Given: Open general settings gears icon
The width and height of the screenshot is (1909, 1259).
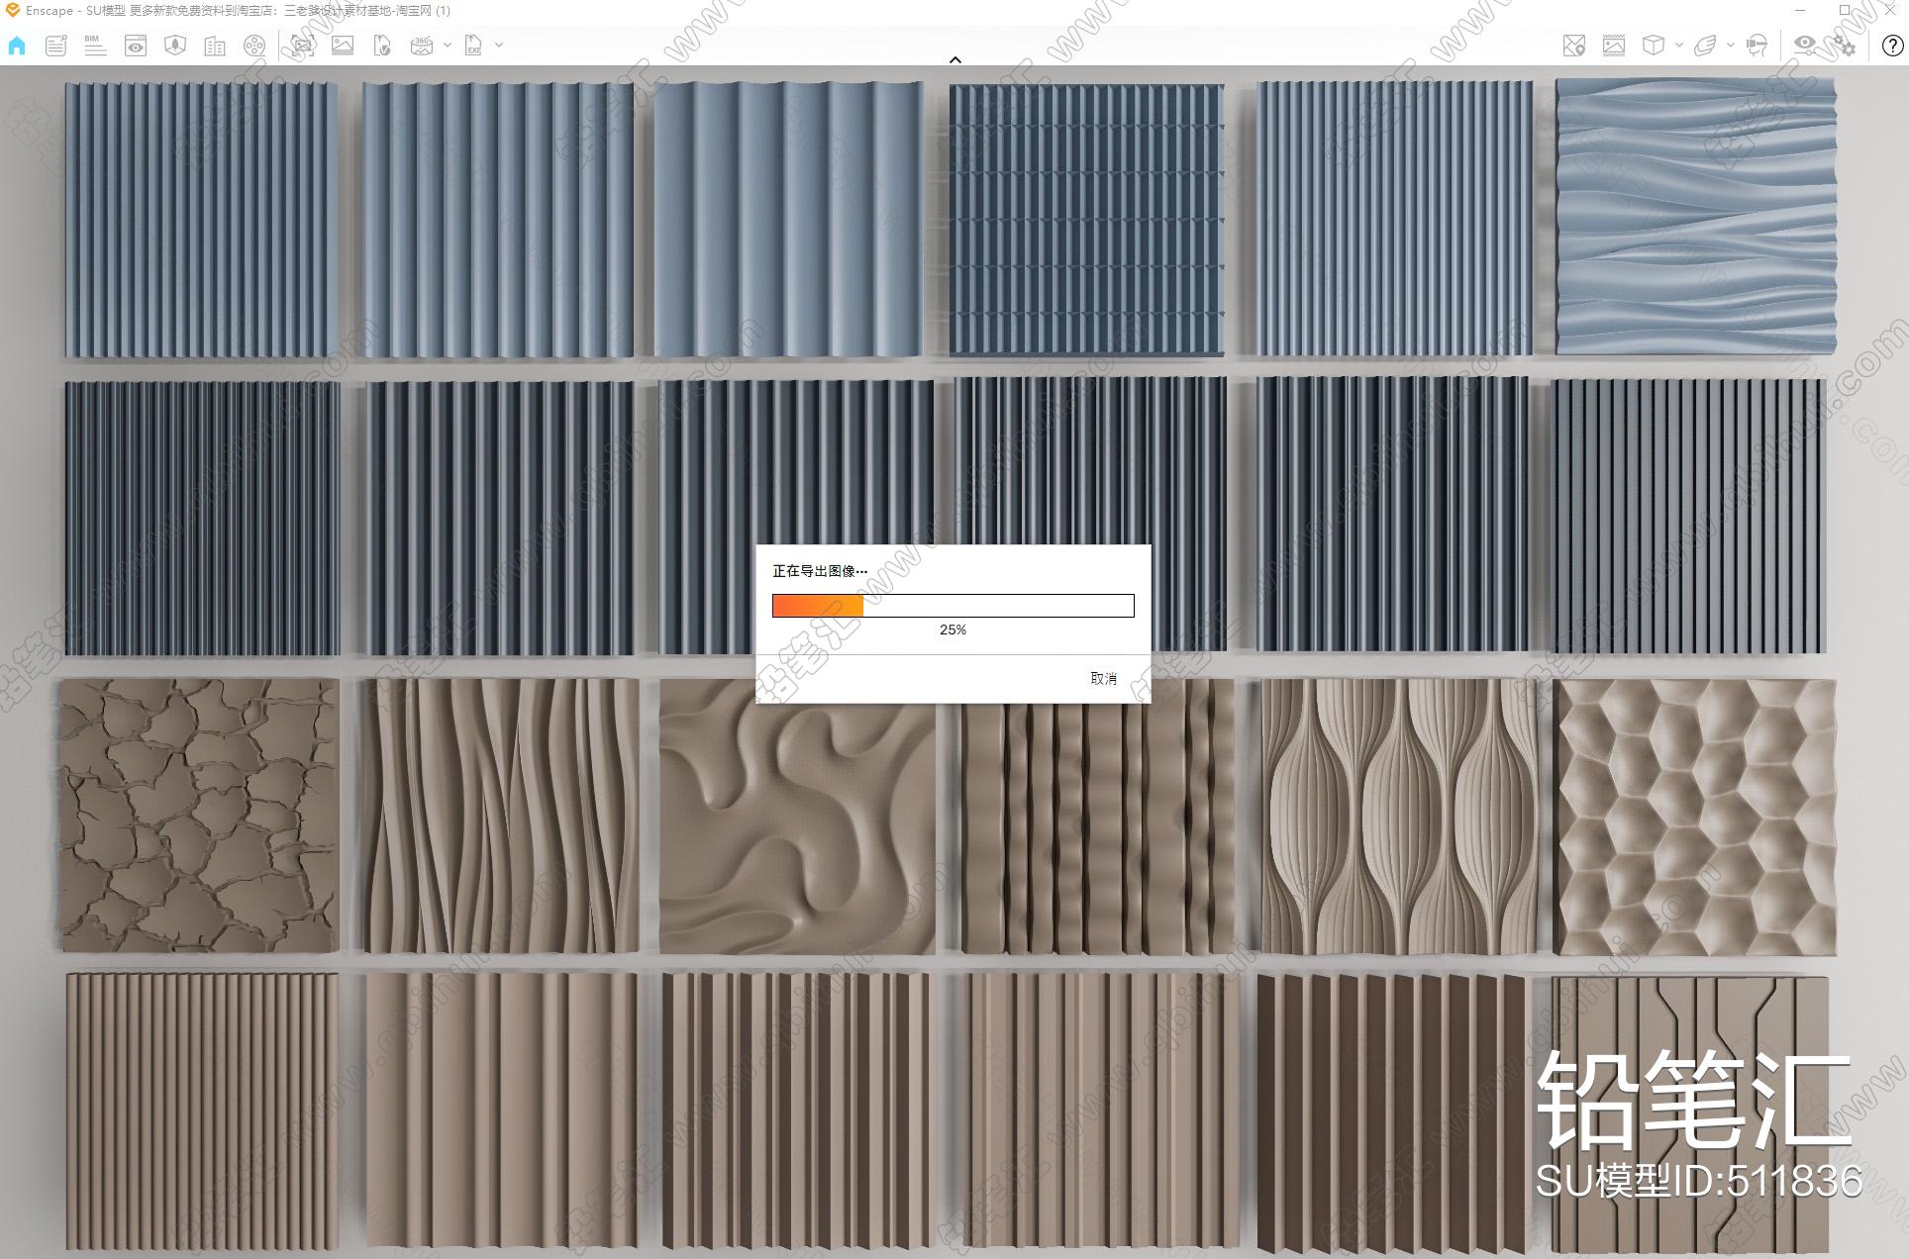Looking at the screenshot, I should pyautogui.click(x=1845, y=46).
